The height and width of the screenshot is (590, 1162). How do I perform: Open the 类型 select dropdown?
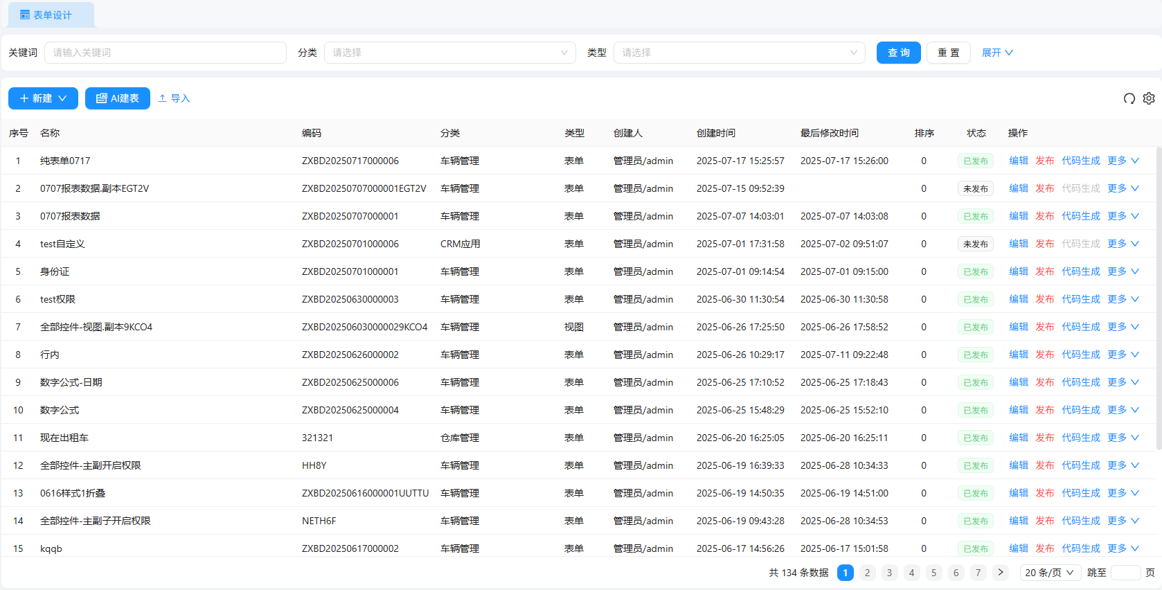tap(739, 53)
